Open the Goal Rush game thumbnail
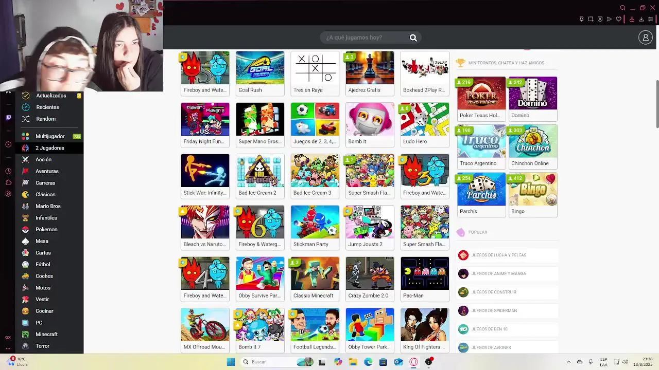The image size is (659, 370). click(260, 73)
